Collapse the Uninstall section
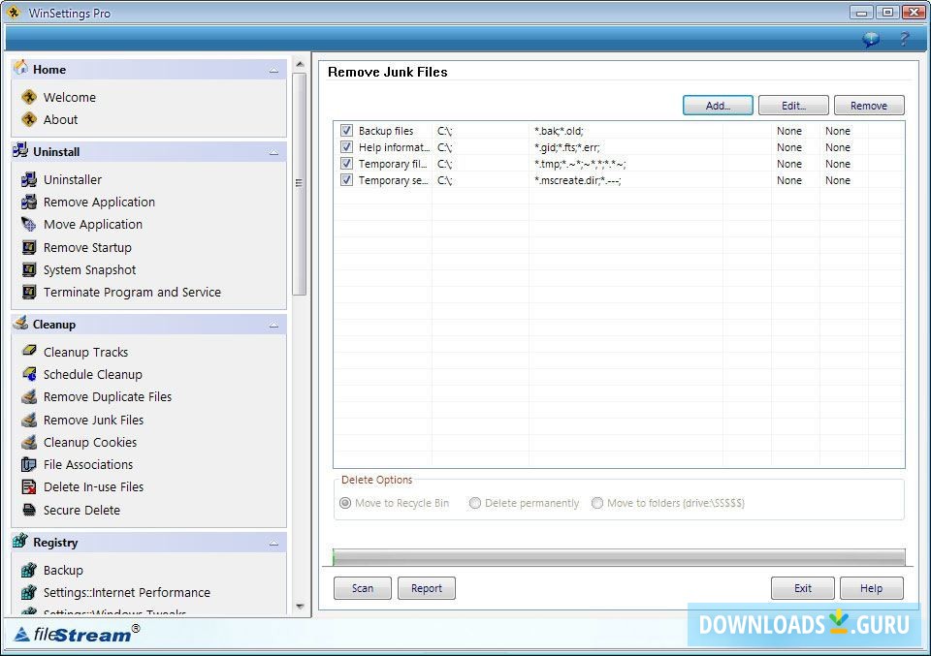 tap(274, 151)
